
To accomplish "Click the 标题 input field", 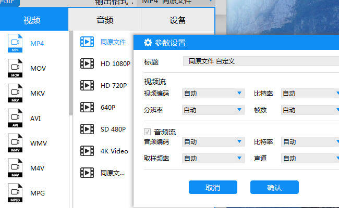I will pos(261,61).
